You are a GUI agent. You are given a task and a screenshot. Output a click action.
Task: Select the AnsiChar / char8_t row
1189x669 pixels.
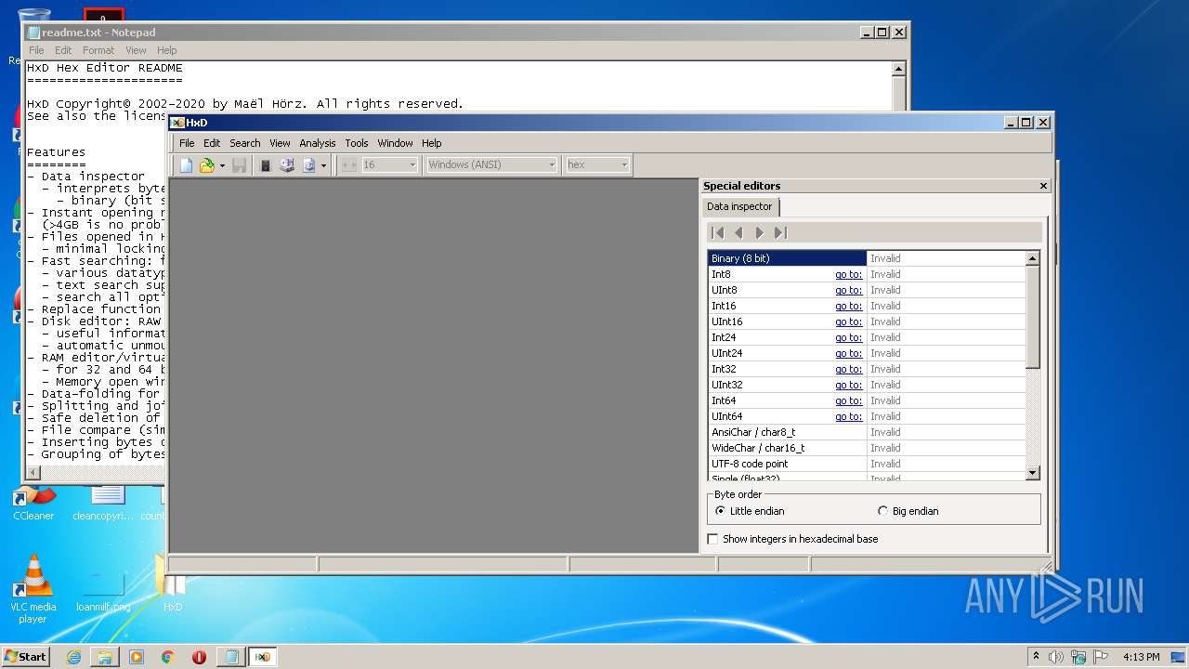click(x=866, y=432)
